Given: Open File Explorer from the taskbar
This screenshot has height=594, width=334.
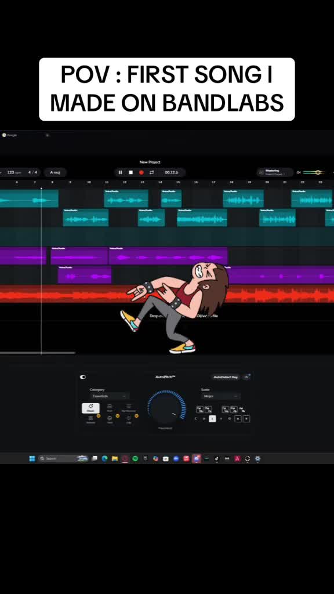Looking at the screenshot, I should point(115,458).
